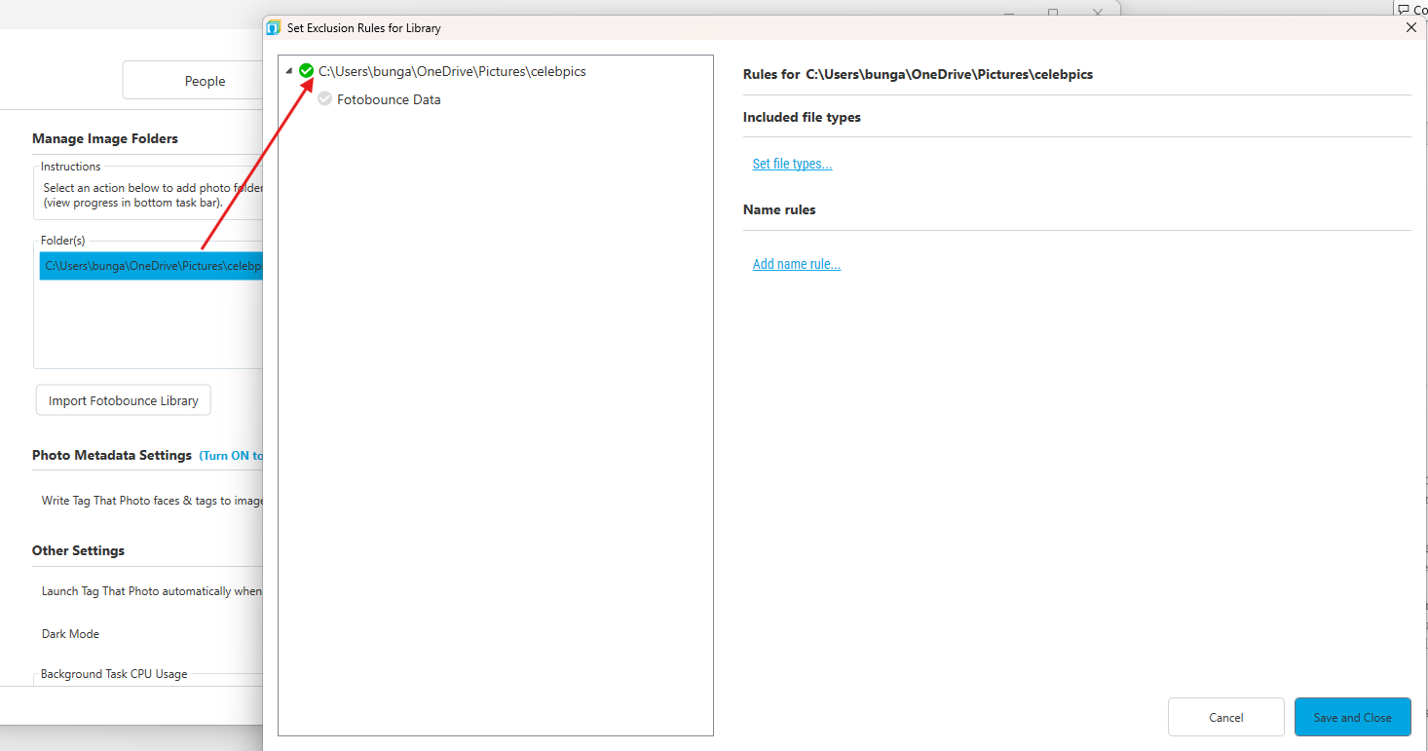Screen dimensions: 1428x751
Task: Open the Set file types link
Action: pos(792,163)
